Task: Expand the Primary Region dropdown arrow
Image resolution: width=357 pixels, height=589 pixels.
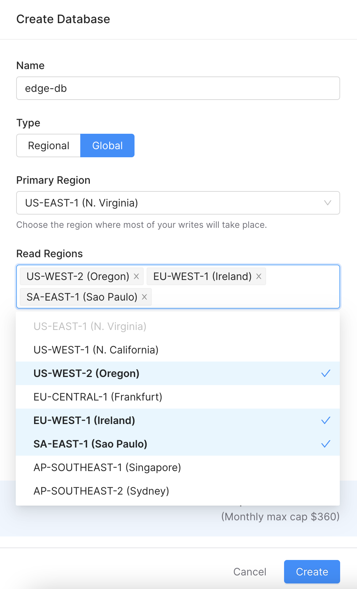Action: [327, 203]
